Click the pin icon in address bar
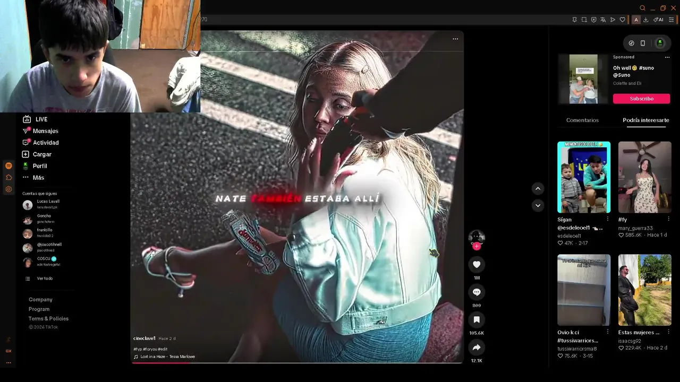Viewport: 680px width, 382px height. 574,20
